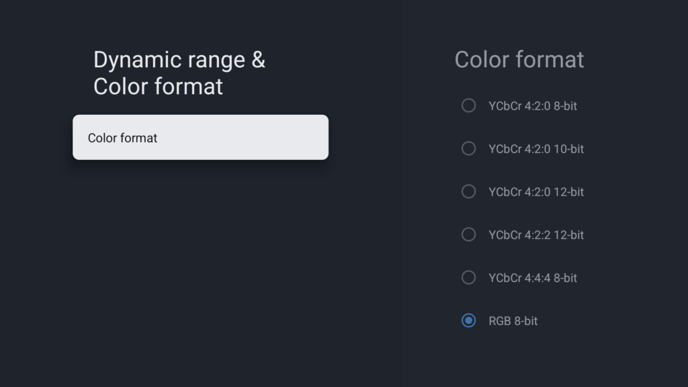Click the Color format panel heading
Screen dimensions: 688x387
519,60
